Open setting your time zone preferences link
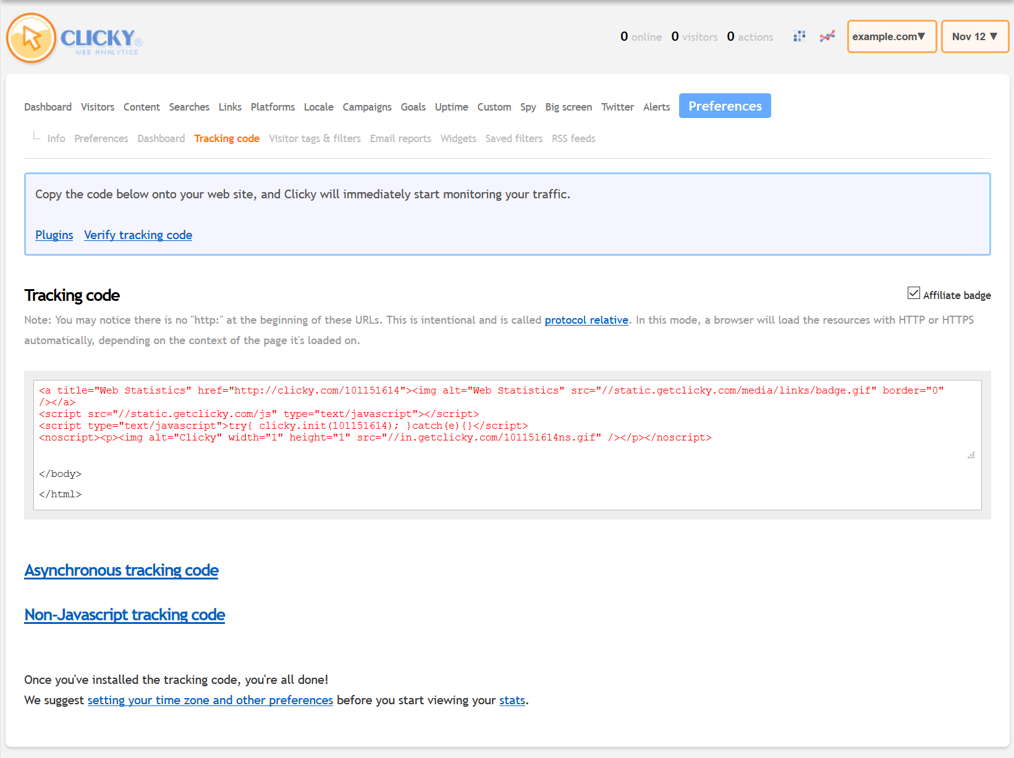The height and width of the screenshot is (758, 1014). coord(210,700)
